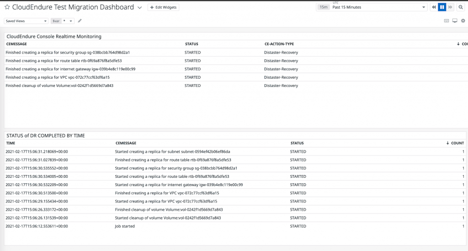Edit template variables with the pencil icon
Screen dimensions: 468x251
click(x=80, y=21)
